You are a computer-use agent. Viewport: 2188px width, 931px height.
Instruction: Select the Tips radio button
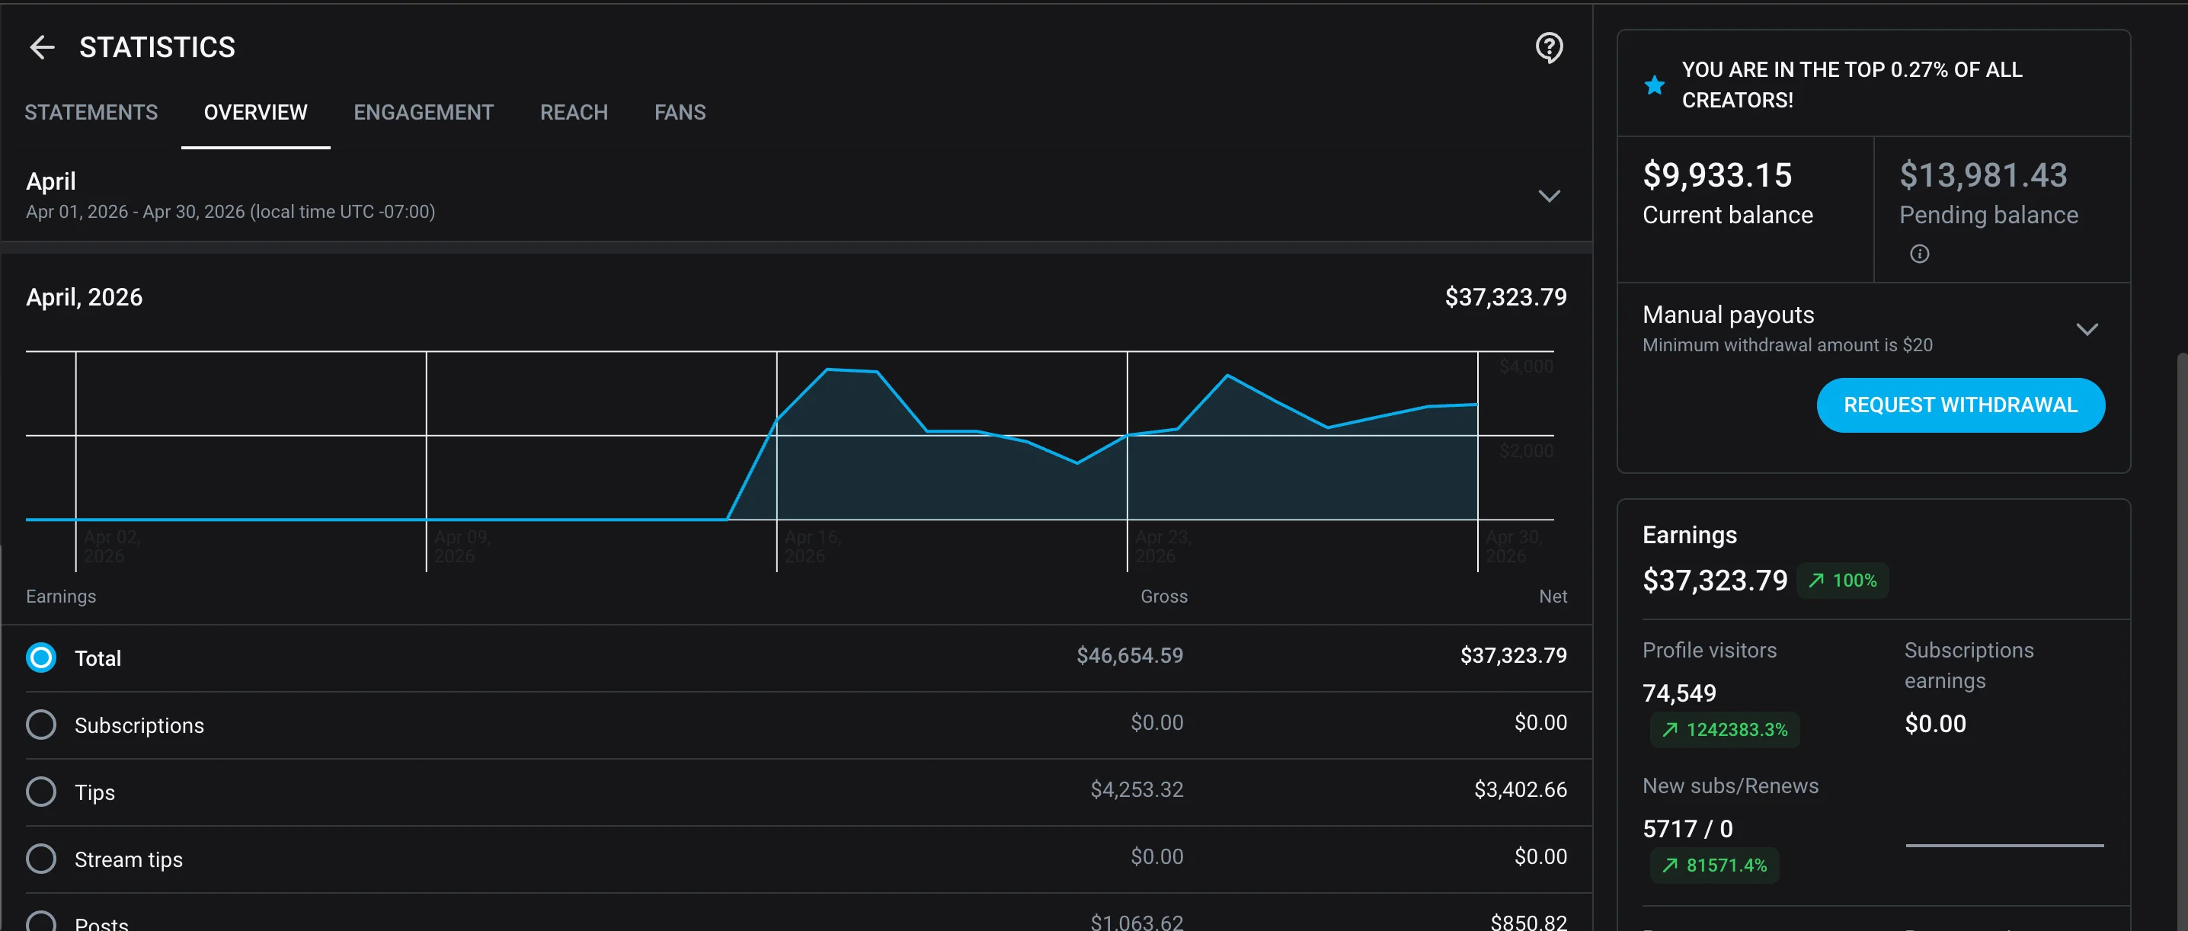click(41, 792)
